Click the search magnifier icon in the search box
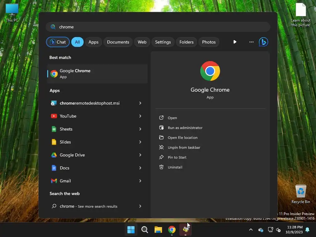316x237 pixels. point(53,27)
